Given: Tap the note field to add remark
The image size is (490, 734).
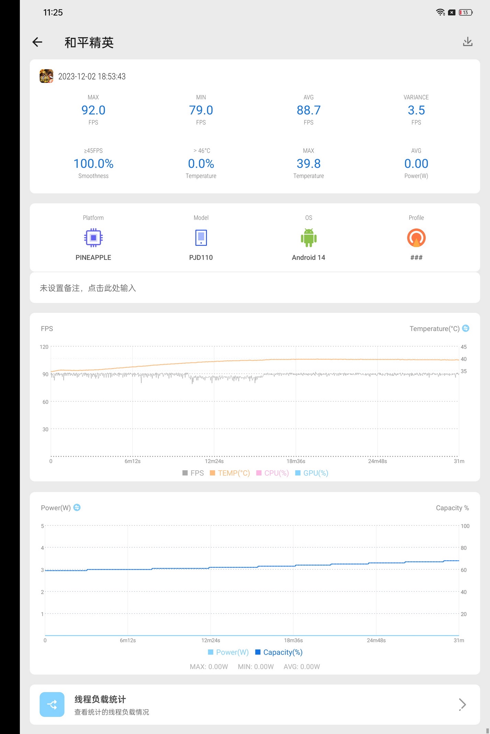Looking at the screenshot, I should pos(255,288).
